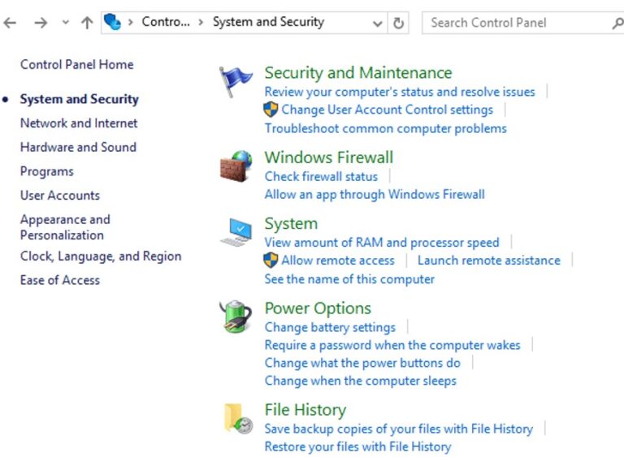Viewport: 624px width, 457px height.
Task: Go to Control Panel Home
Action: 77,64
